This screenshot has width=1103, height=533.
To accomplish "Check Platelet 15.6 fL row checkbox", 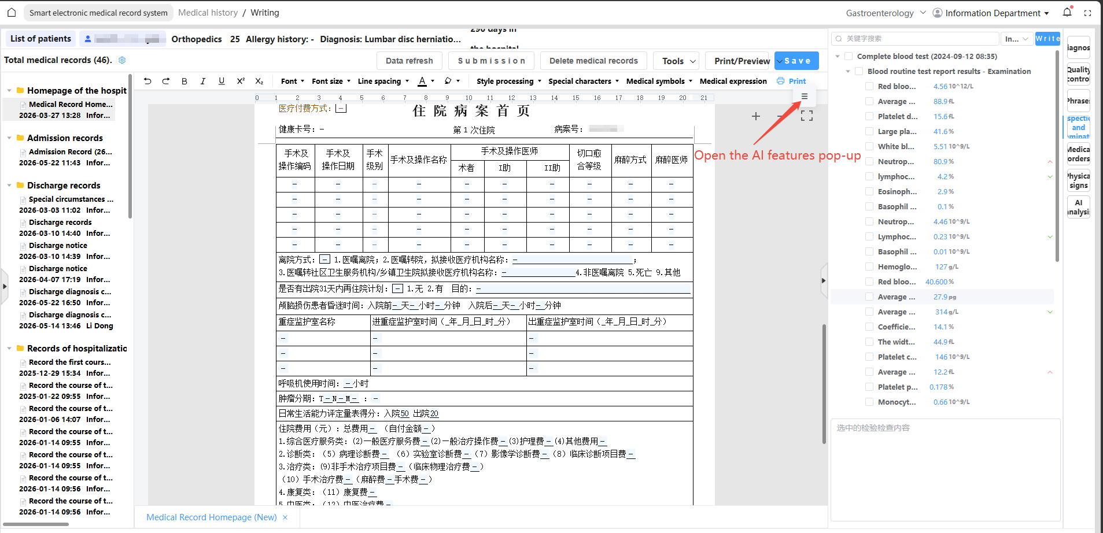I will coord(869,116).
